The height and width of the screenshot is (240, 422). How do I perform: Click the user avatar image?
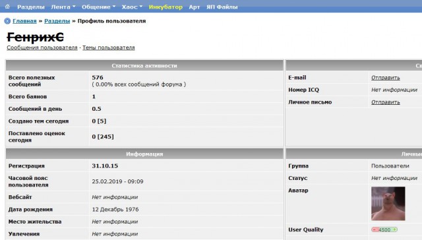click(388, 204)
